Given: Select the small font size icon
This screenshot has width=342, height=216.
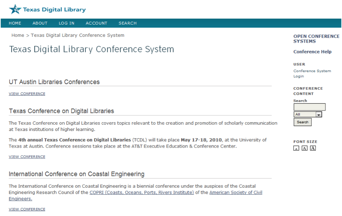Looking at the screenshot, I should coord(296,148).
